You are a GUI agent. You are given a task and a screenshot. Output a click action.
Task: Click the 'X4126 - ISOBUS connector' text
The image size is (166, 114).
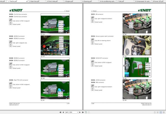(17, 36)
